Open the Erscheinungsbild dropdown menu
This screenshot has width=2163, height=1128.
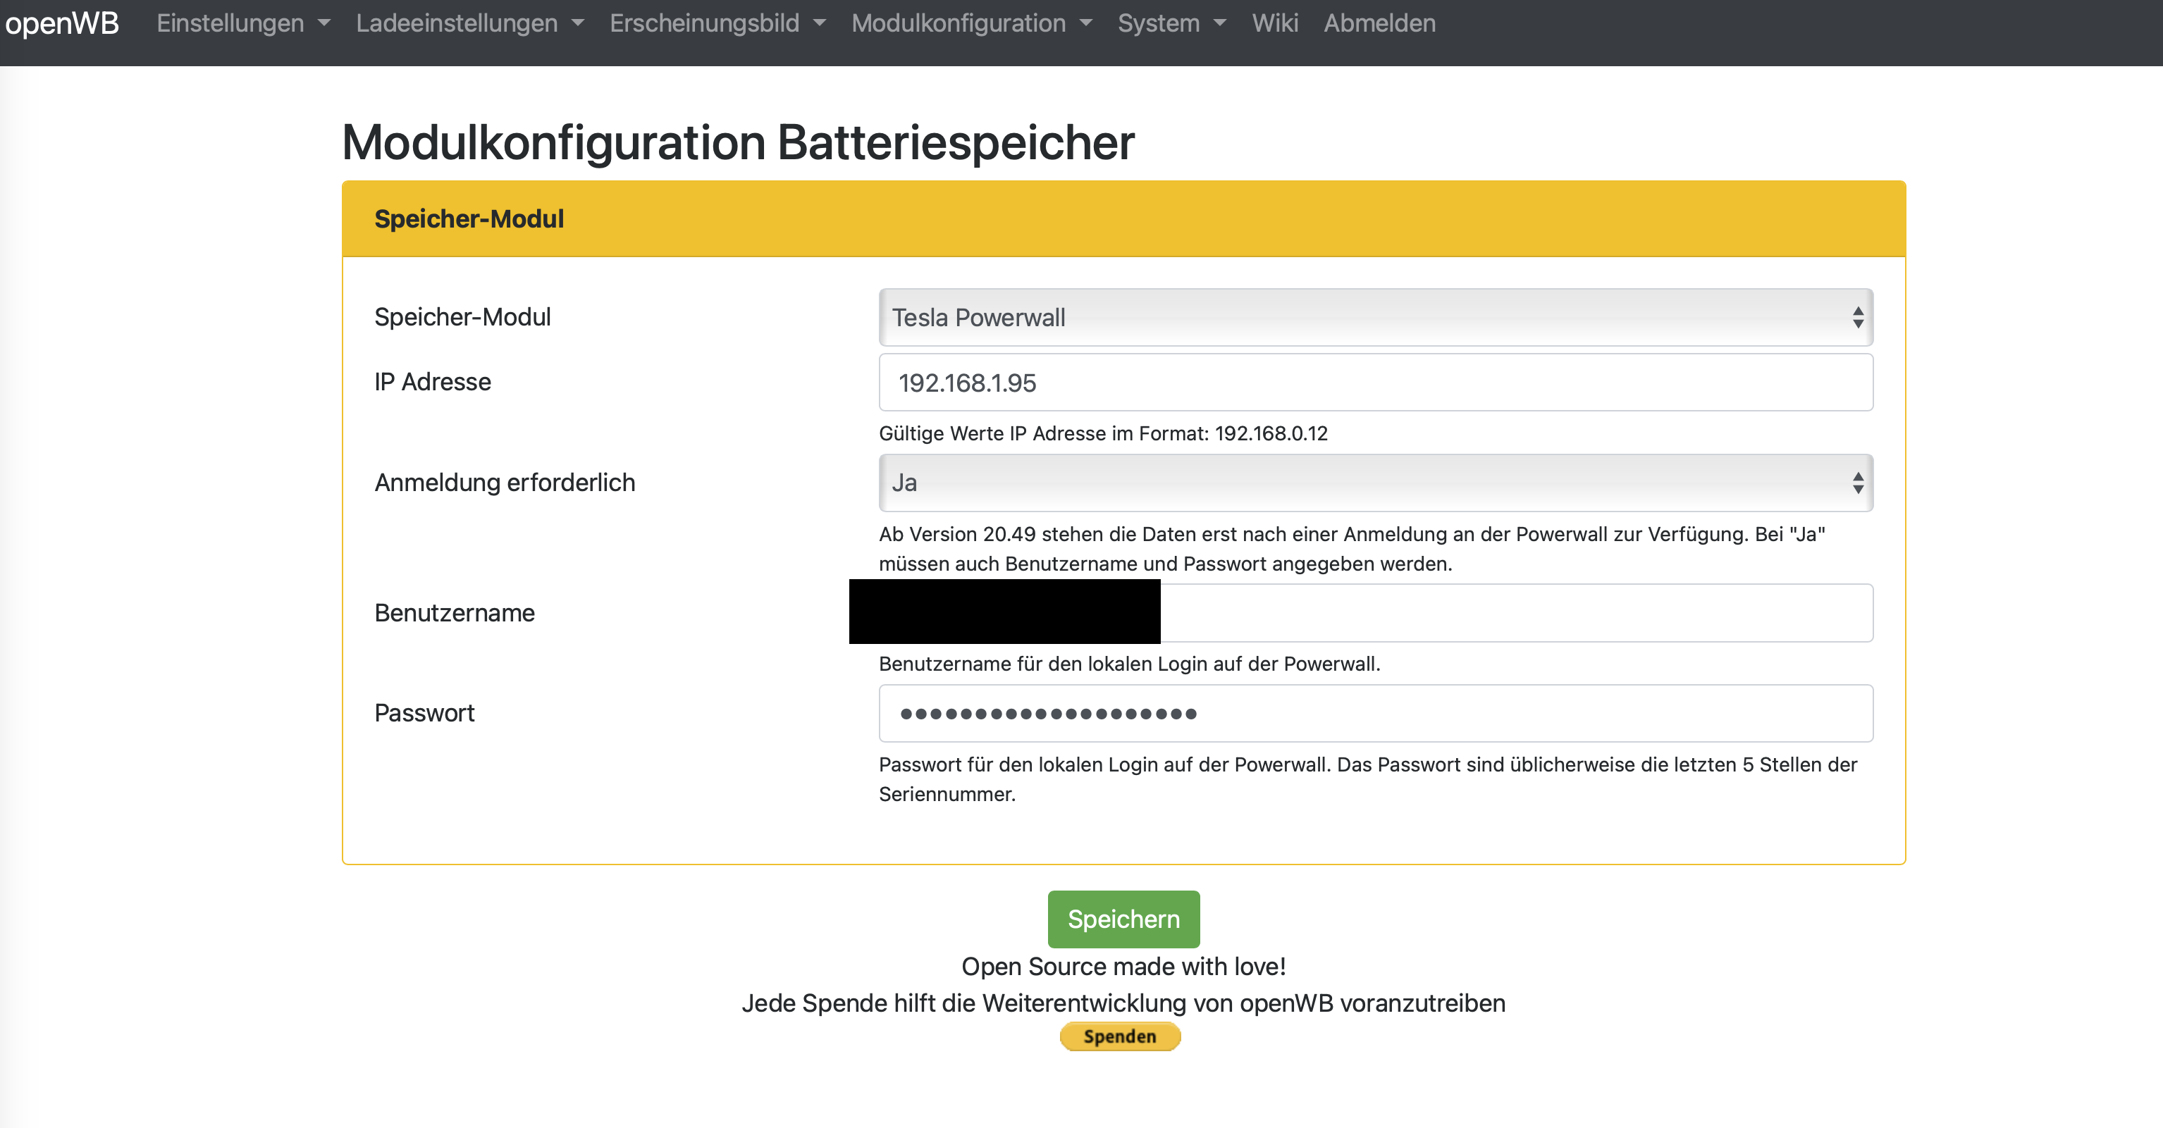click(705, 23)
